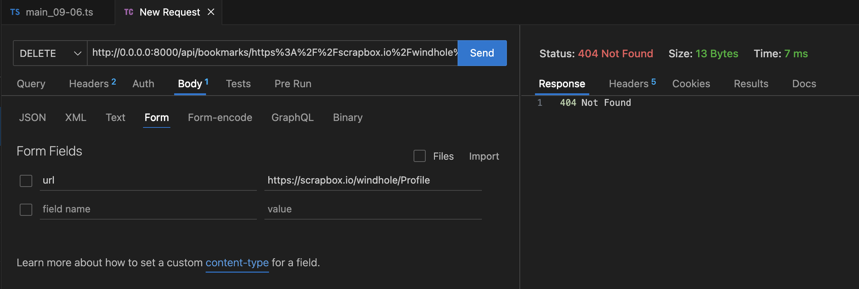Click the Import form fields button

click(x=484, y=156)
